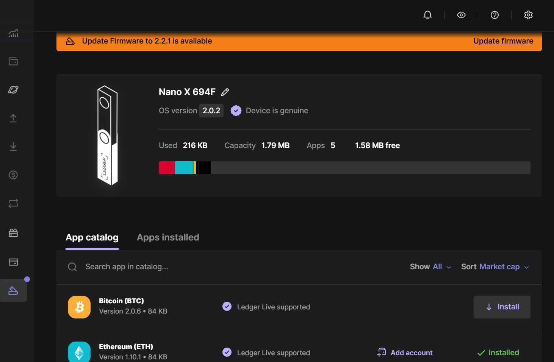Click the Used 216 KB value

(x=195, y=145)
